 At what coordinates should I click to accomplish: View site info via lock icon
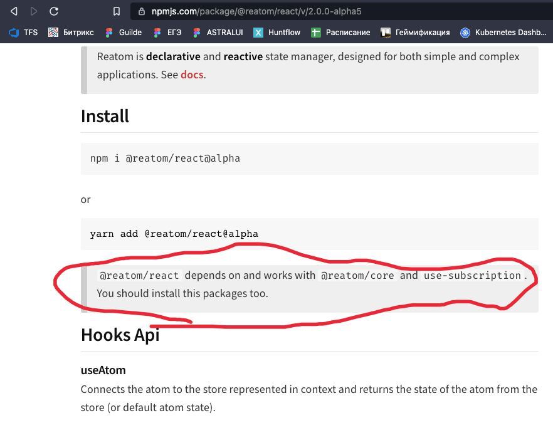click(x=142, y=11)
